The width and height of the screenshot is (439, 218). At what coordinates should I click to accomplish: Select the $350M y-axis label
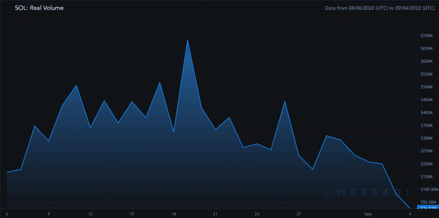[x=427, y=125]
